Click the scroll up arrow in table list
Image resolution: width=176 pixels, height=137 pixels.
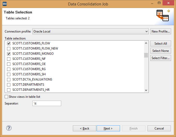[146, 43]
